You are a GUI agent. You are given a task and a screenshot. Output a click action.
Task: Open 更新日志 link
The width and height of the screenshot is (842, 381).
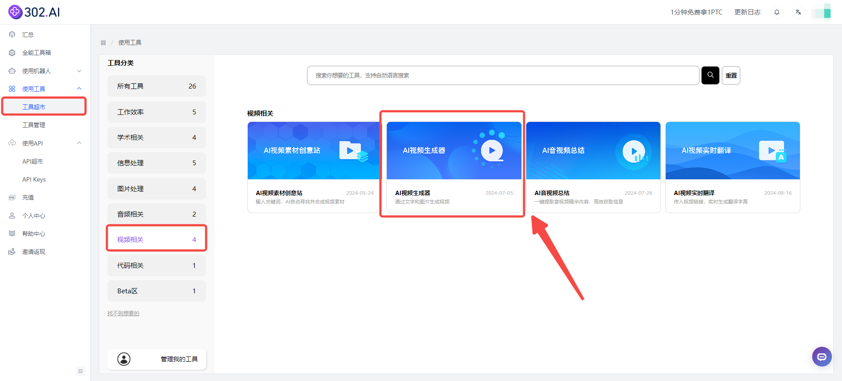coord(747,12)
